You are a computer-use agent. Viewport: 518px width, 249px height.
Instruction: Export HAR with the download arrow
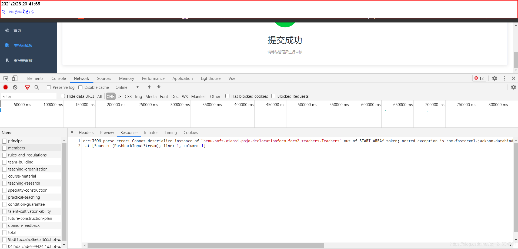click(x=159, y=87)
